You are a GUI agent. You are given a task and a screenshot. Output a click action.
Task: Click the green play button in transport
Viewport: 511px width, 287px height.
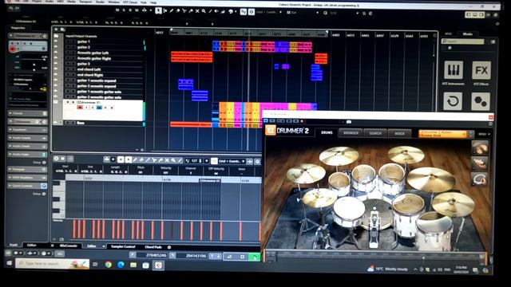point(255,257)
